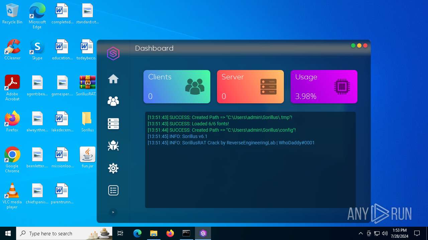
Task: Open the Home dashboard sidebar icon
Action: point(113,79)
